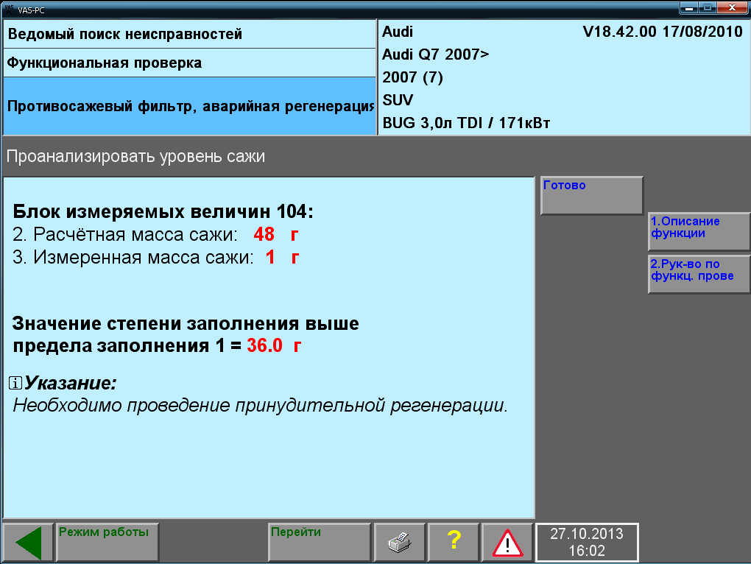
Task: Click the green back arrow button
Action: pos(28,543)
